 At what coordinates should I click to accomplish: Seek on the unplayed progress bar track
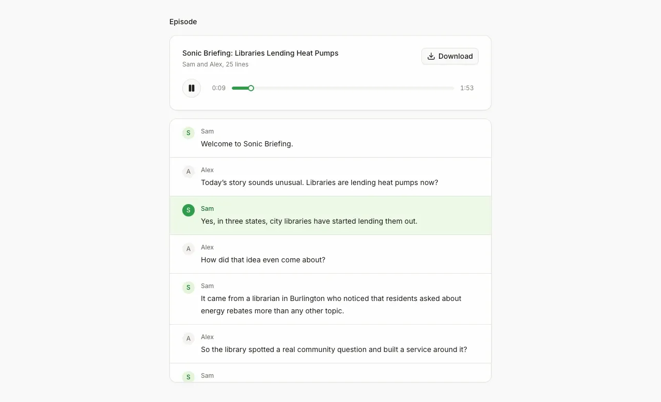click(354, 88)
